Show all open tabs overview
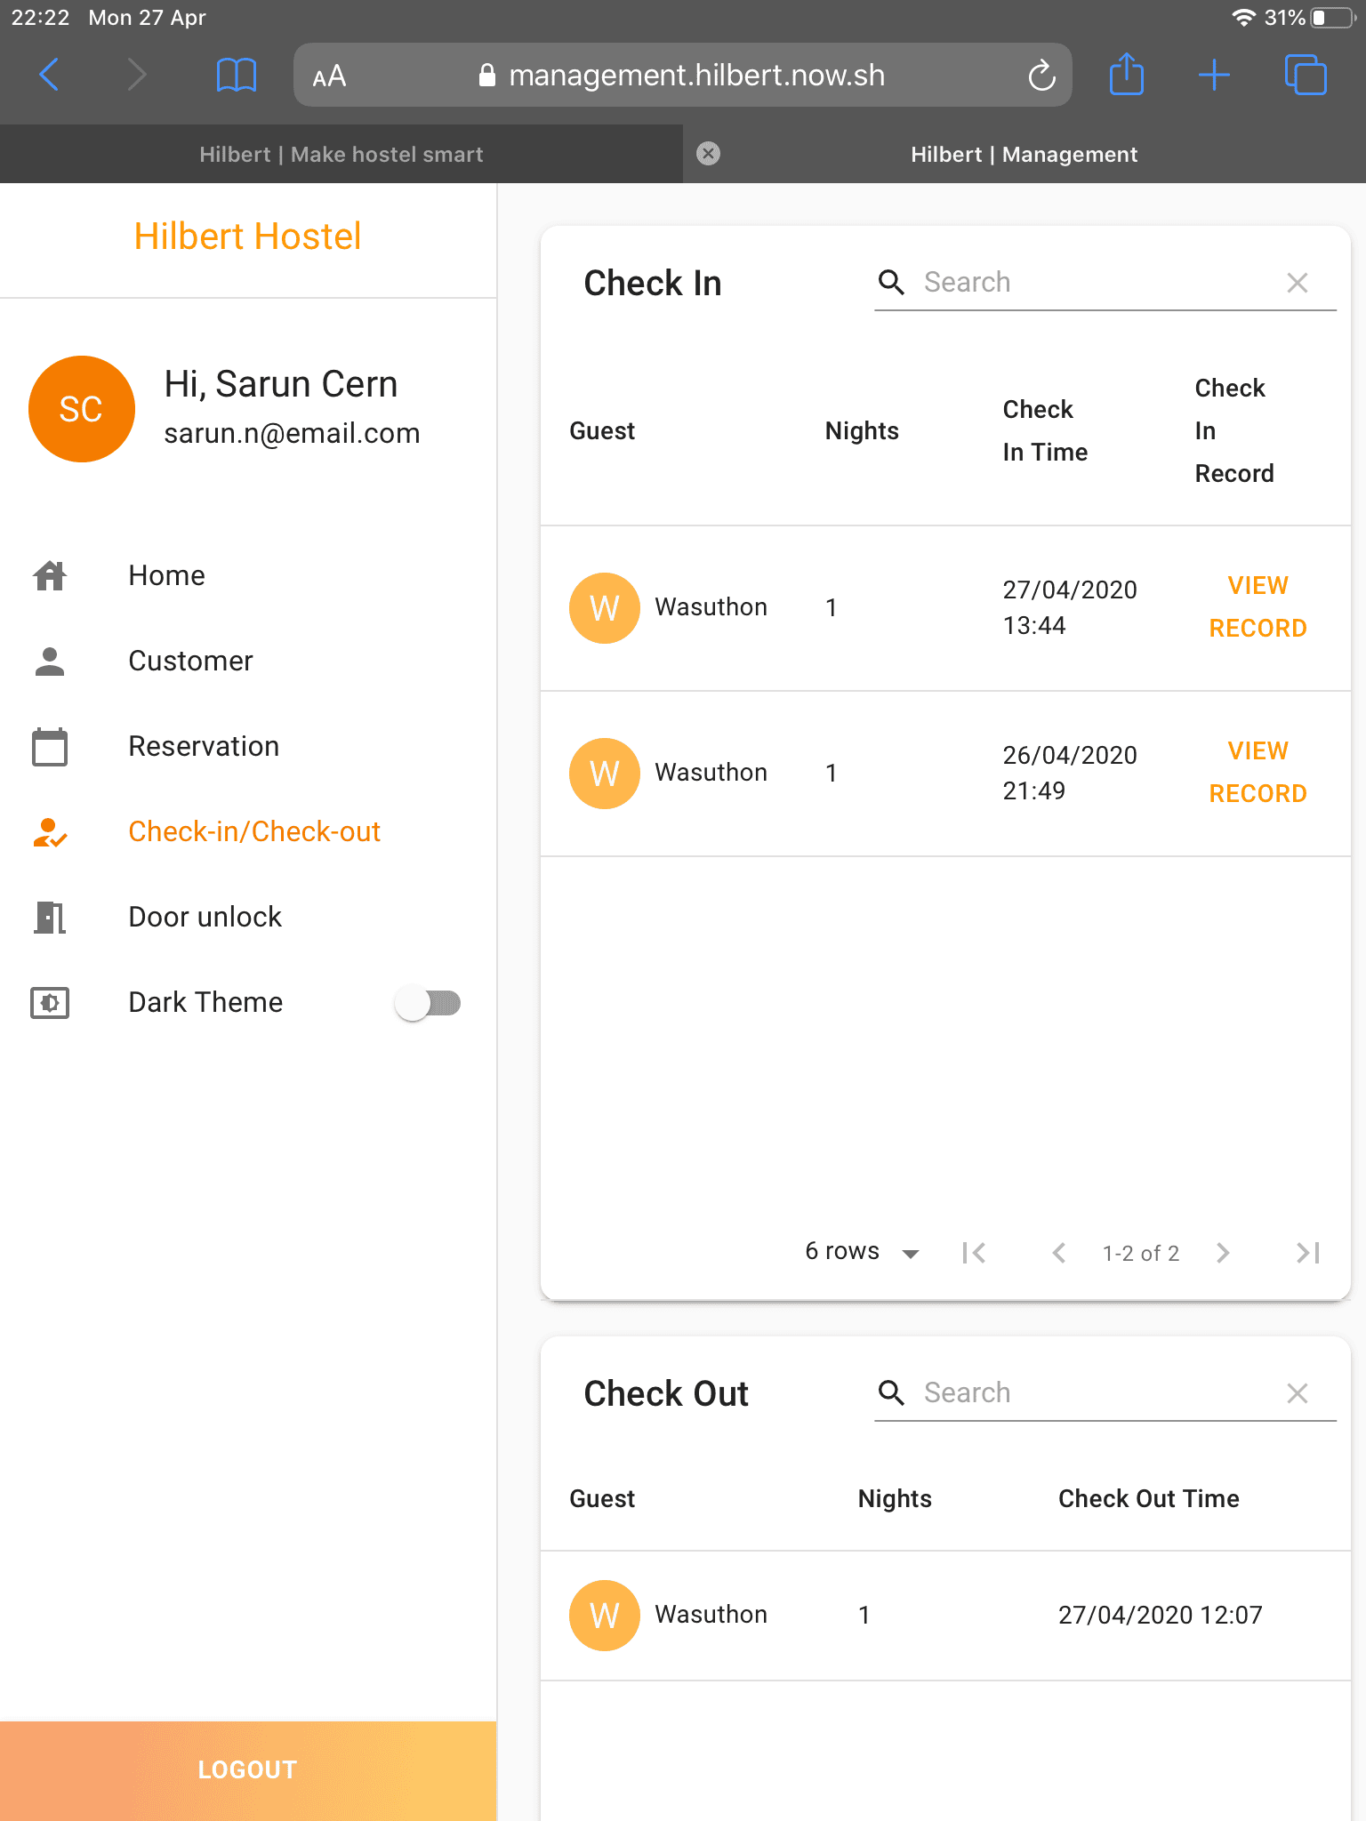 point(1306,75)
